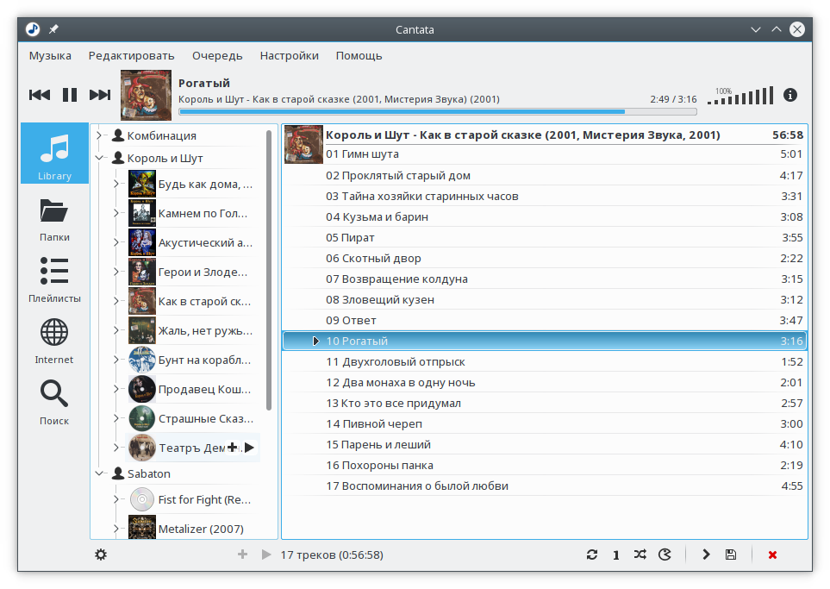This screenshot has height=589, width=830.
Task: Open the Музыка menu
Action: (50, 55)
